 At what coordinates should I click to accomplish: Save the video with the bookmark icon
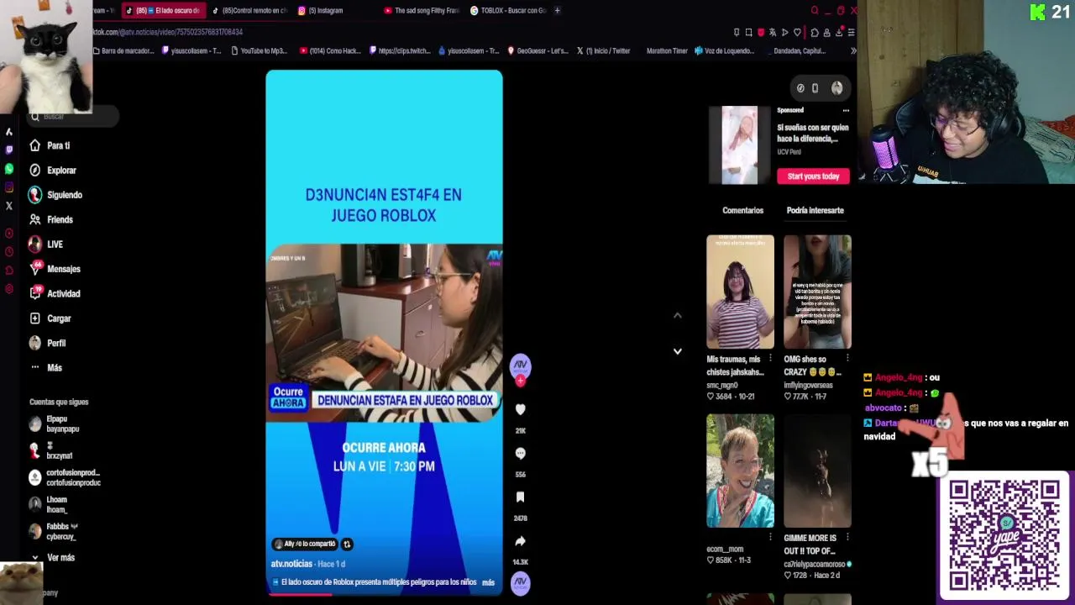click(521, 497)
